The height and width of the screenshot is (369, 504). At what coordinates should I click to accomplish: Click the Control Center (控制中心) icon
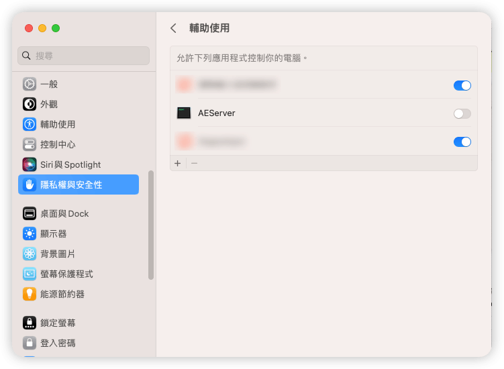[30, 144]
